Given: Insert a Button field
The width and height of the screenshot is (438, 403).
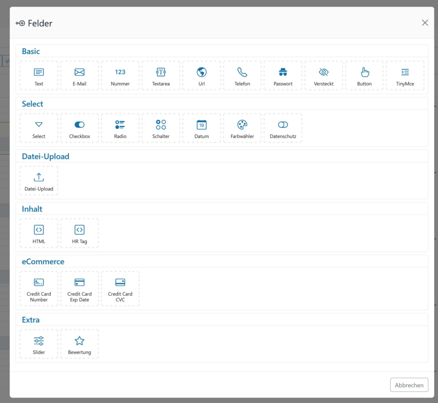Looking at the screenshot, I should click(x=364, y=76).
